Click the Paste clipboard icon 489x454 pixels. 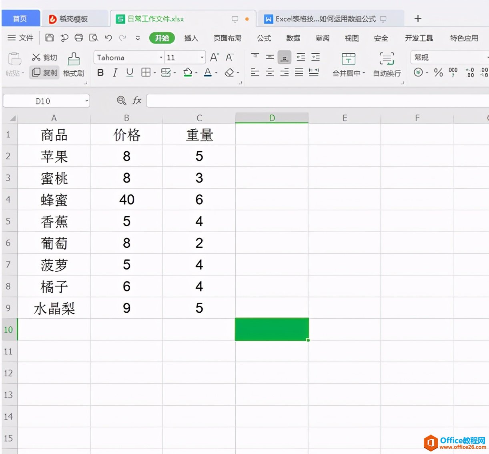(15, 59)
